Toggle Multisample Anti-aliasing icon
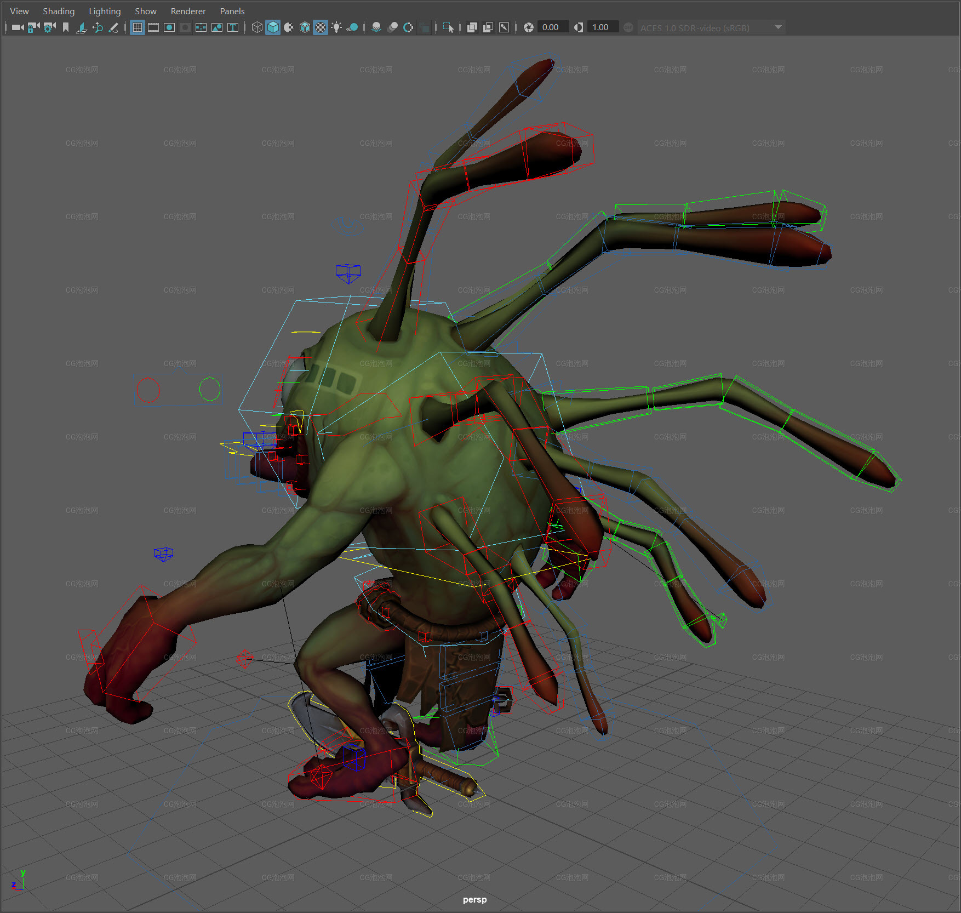Image resolution: width=961 pixels, height=913 pixels. tap(408, 27)
